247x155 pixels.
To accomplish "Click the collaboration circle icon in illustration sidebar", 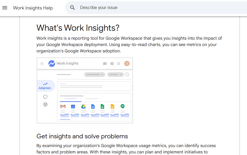I will [x=45, y=104].
